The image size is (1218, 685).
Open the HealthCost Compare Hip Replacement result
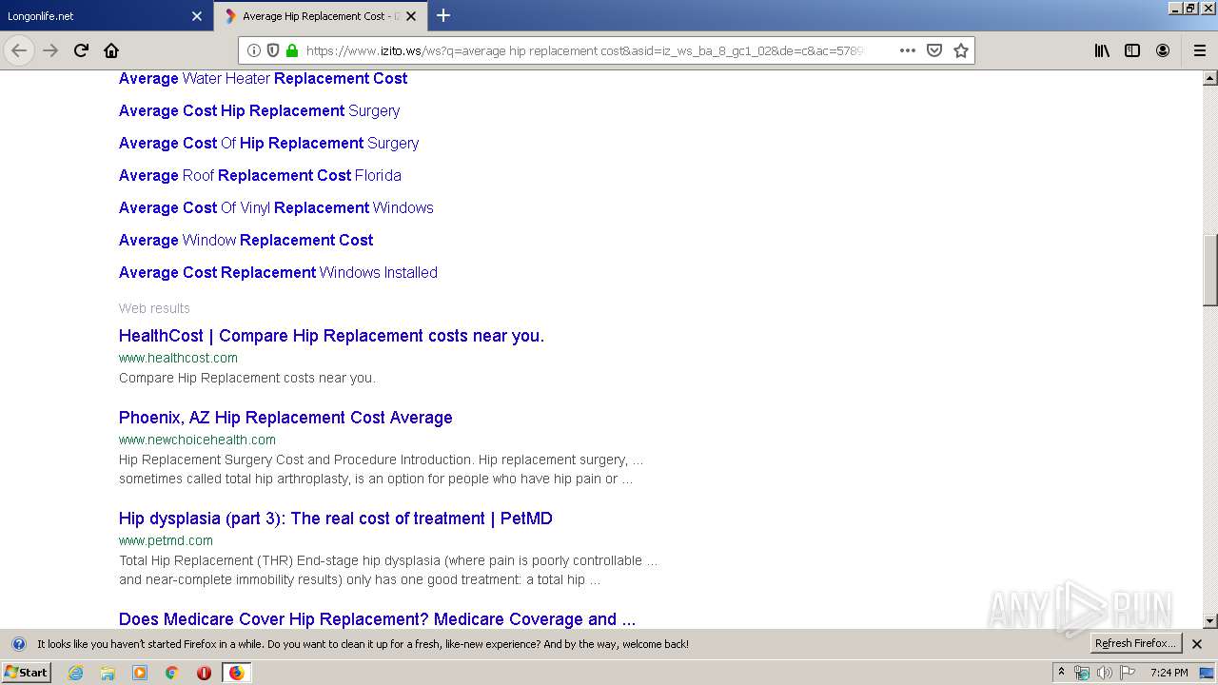point(331,336)
